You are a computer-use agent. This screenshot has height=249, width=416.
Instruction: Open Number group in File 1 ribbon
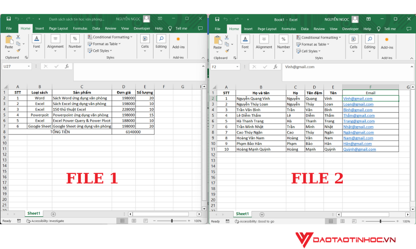[75, 43]
